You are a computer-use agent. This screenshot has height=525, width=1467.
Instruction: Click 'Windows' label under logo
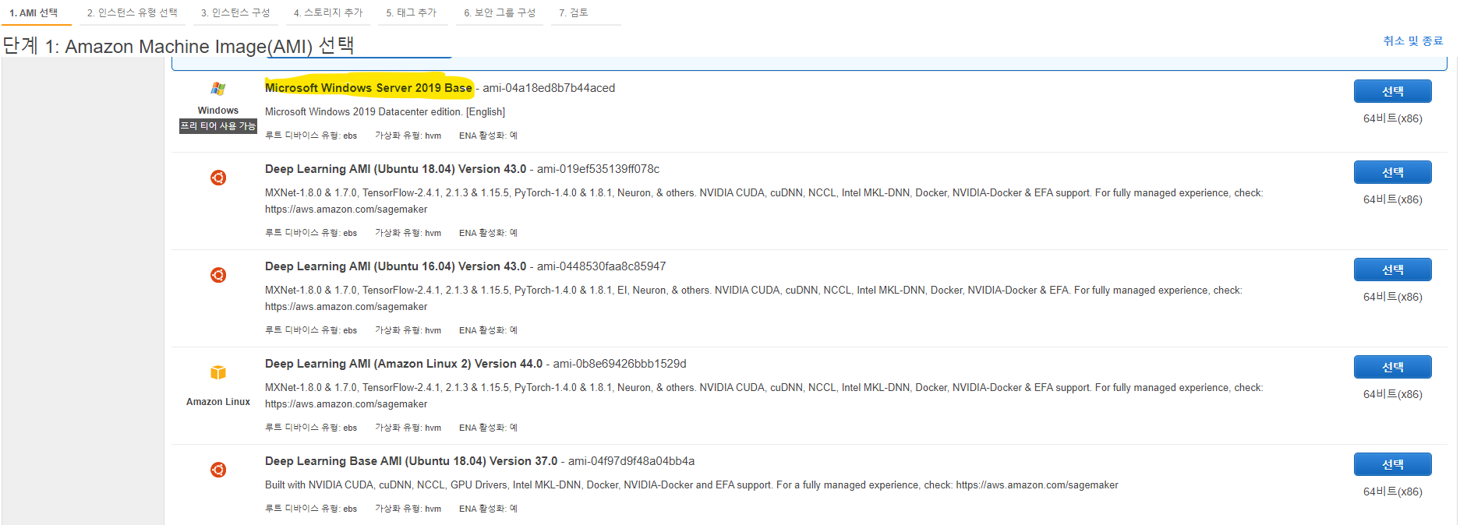[218, 111]
